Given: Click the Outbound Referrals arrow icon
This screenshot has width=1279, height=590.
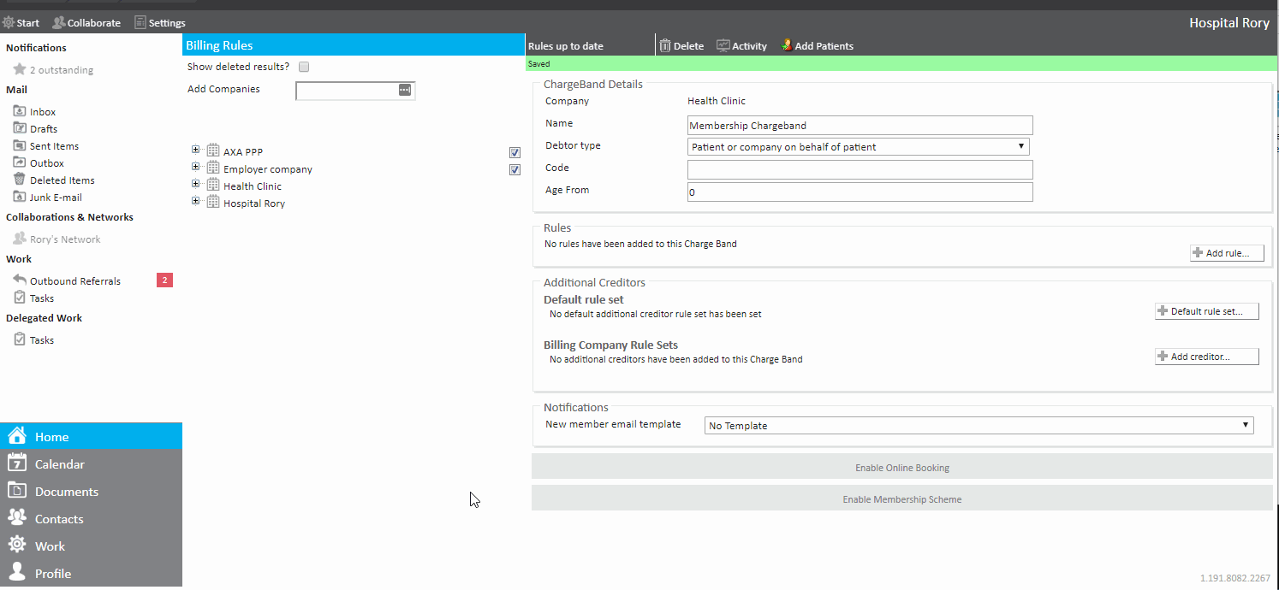Looking at the screenshot, I should [x=20, y=280].
